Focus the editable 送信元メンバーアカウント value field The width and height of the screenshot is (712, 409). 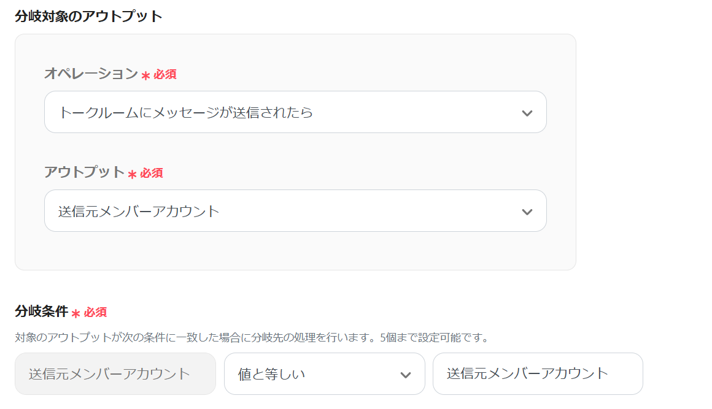click(537, 373)
